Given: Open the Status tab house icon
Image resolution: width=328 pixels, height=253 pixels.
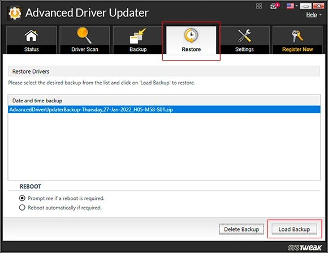Looking at the screenshot, I should click(31, 36).
